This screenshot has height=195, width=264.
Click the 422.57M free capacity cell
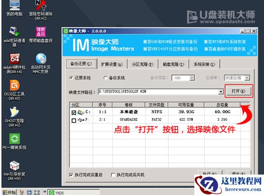tap(186, 119)
